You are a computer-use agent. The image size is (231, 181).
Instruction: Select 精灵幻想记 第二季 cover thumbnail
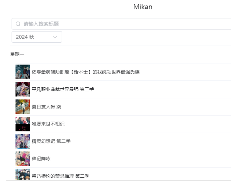23,141
